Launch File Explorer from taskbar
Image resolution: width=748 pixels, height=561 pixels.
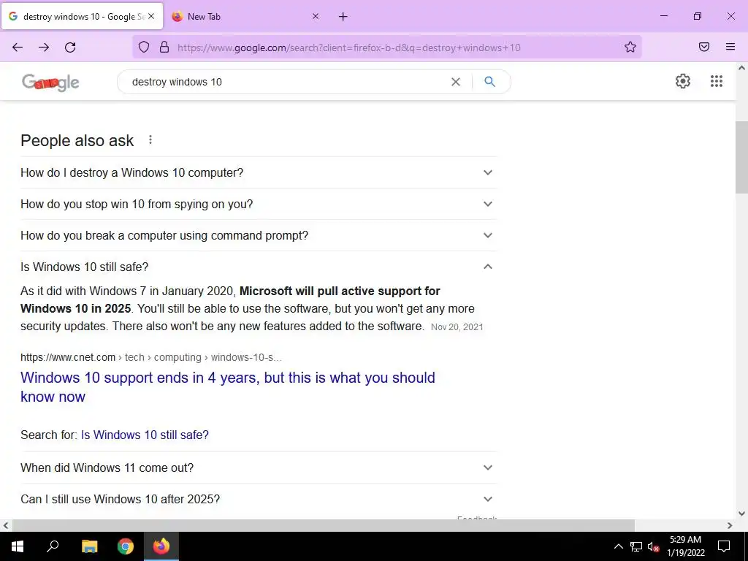89,546
